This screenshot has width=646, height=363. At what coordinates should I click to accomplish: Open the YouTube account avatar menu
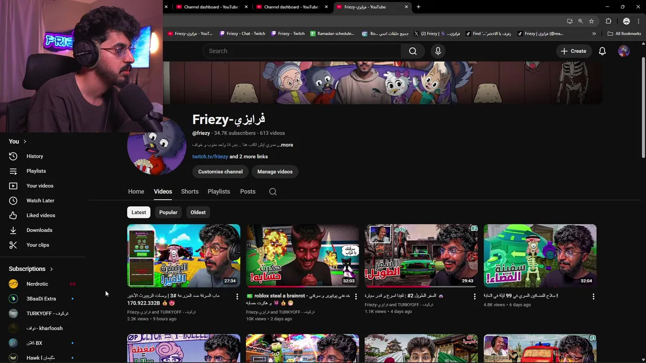click(624, 51)
